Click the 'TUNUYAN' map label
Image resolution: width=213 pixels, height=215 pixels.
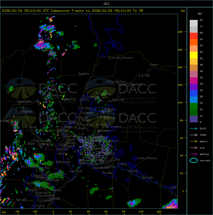[x=54, y=199]
